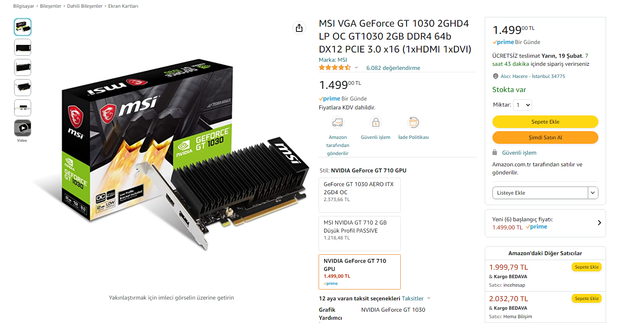Screen dimensions: 619x323
Task: Select NVIDIA GeForce GT 710 GPU style
Action: 359,272
